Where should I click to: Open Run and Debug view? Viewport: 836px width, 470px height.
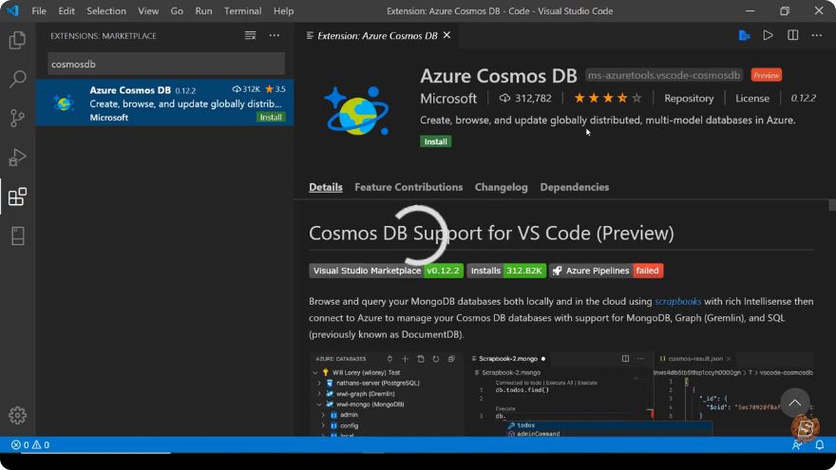17,158
